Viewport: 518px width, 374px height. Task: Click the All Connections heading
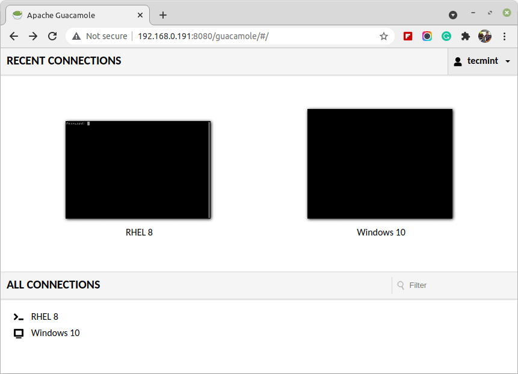coord(53,285)
